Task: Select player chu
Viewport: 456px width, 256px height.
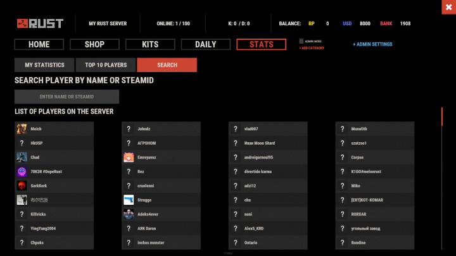Action: (x=268, y=200)
